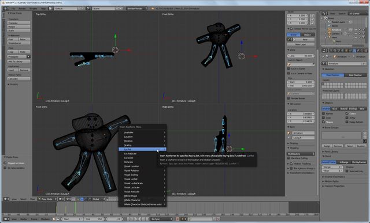Image resolution: width=370 pixels, height=223 pixels.
Task: Pick Visual LocRot keying set
Action: 142,179
